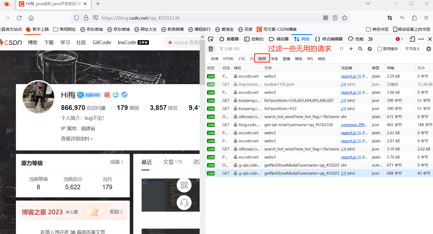
Task: Open the extensions puzzle icon
Action: click(414, 18)
